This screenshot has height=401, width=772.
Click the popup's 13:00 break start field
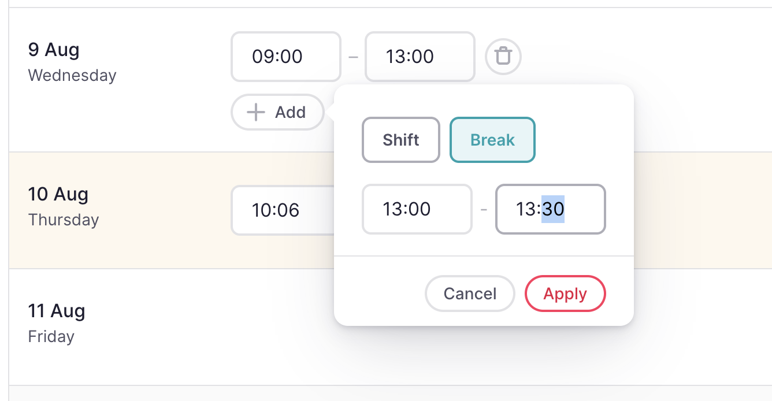[417, 209]
